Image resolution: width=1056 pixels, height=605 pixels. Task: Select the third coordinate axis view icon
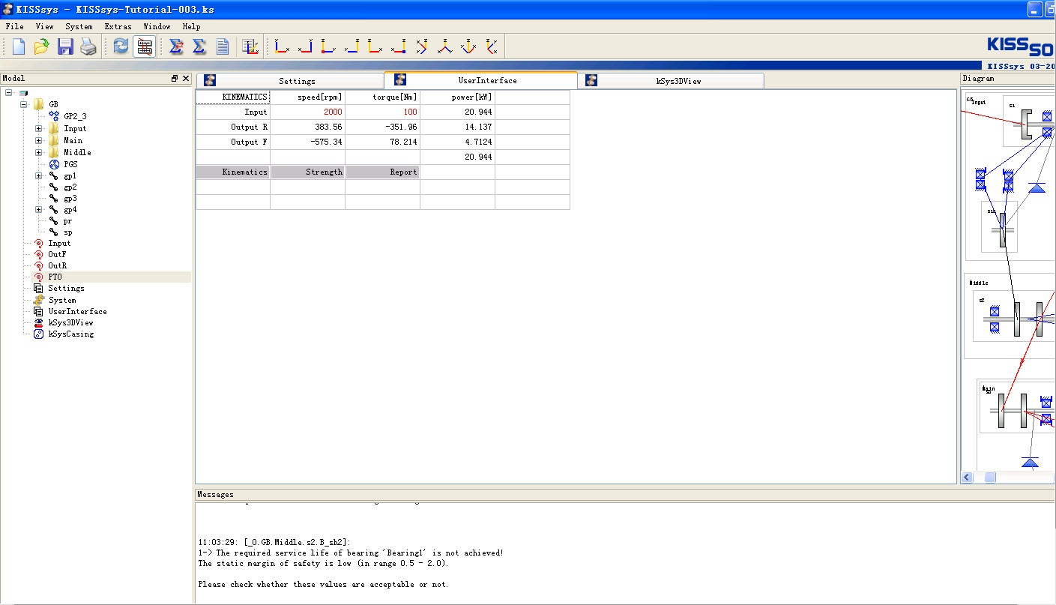click(328, 46)
